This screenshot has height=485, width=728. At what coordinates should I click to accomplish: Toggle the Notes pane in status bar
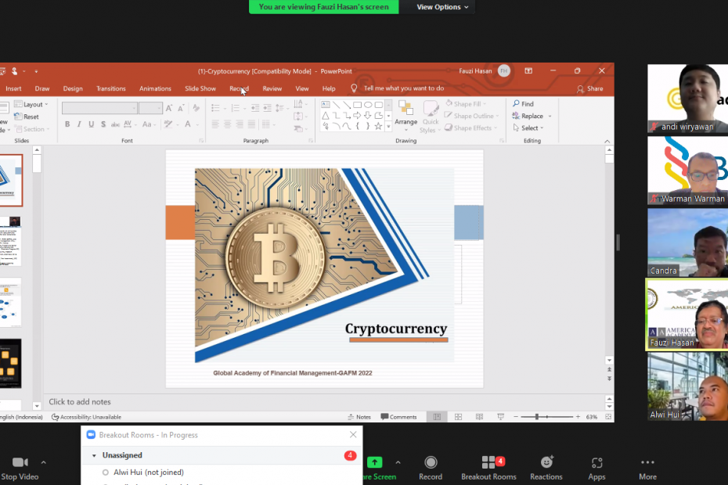coord(359,417)
